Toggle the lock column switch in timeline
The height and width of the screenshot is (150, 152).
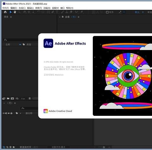point(11,113)
